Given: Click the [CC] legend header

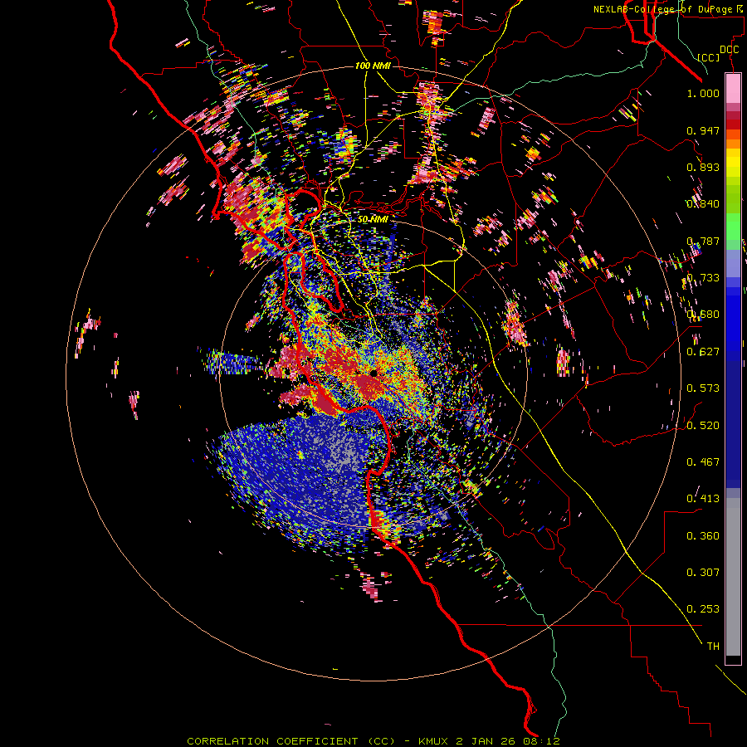Looking at the screenshot, I should pyautogui.click(x=709, y=57).
